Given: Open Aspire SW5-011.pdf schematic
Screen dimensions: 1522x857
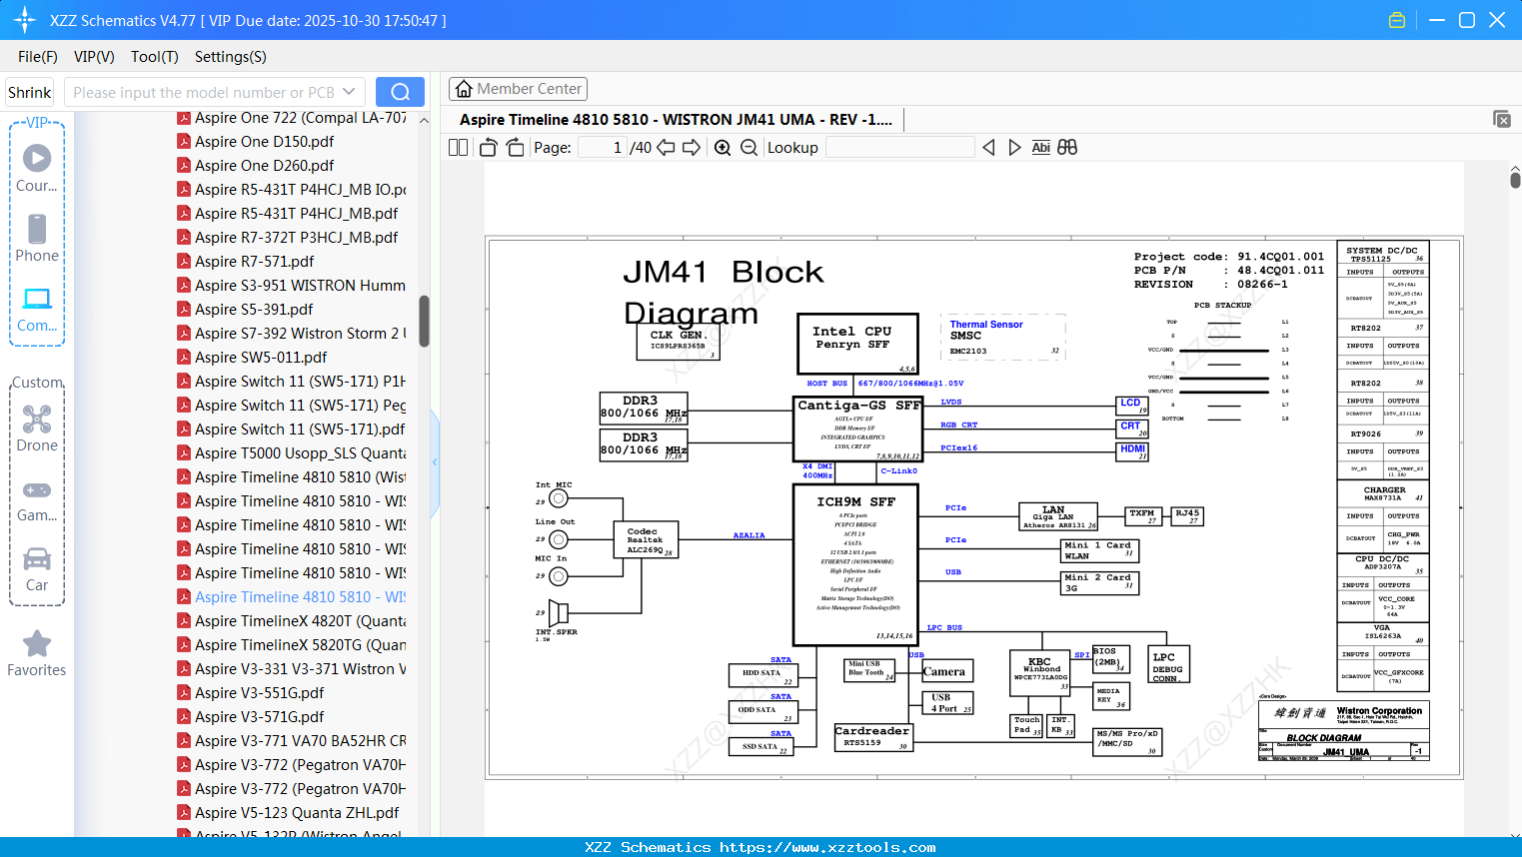Looking at the screenshot, I should 261,358.
